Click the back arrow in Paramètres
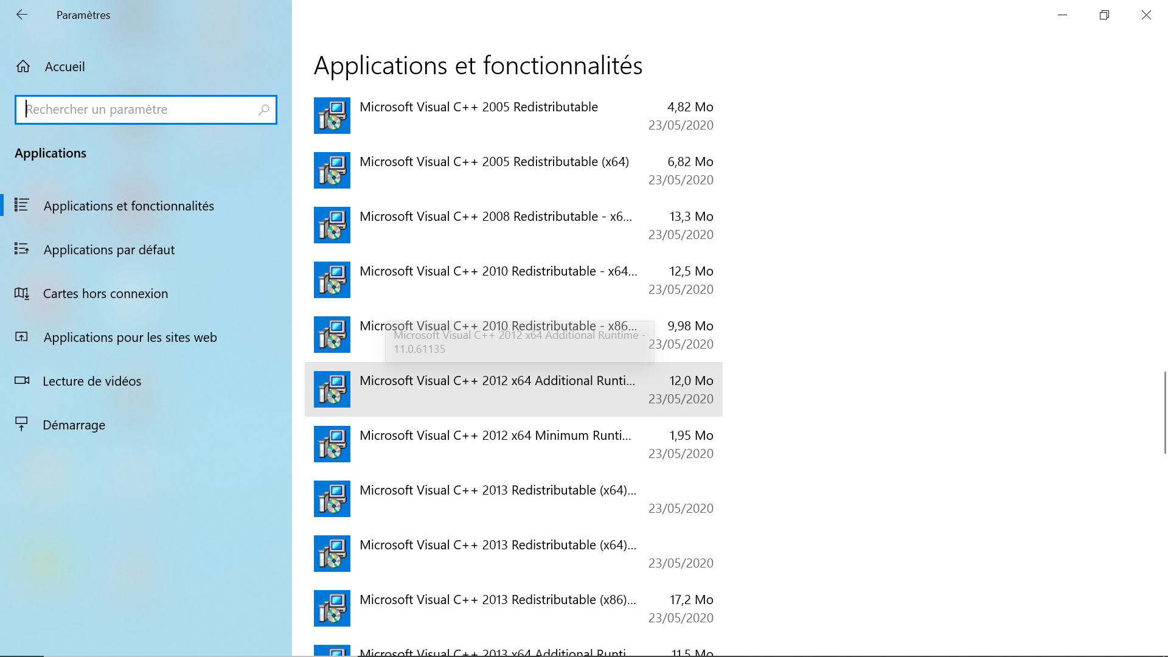The height and width of the screenshot is (657, 1168). point(22,15)
